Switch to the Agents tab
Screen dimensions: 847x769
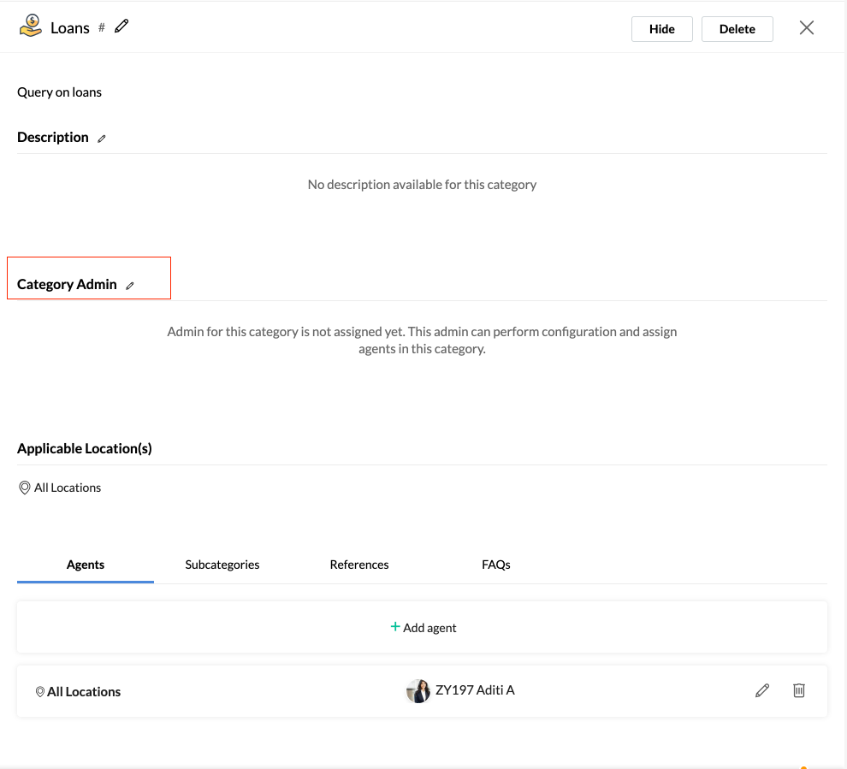[x=86, y=565]
